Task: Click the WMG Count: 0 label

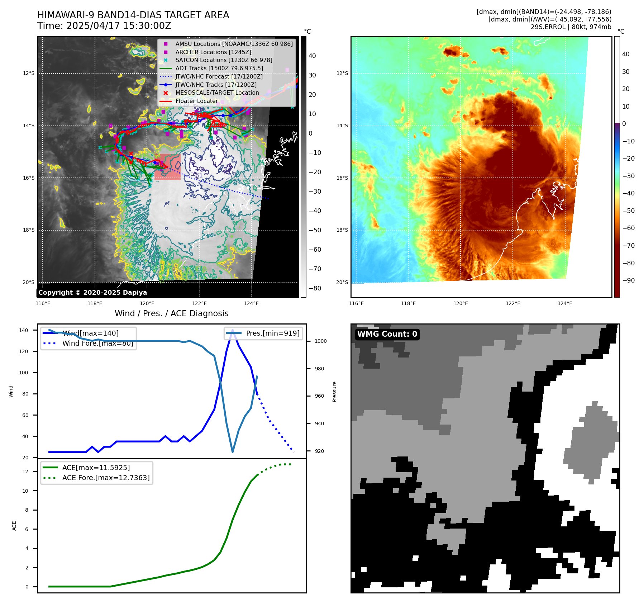Action: point(387,334)
